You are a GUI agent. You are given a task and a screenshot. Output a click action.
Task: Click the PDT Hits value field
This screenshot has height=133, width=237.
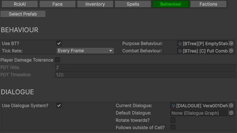point(145,67)
